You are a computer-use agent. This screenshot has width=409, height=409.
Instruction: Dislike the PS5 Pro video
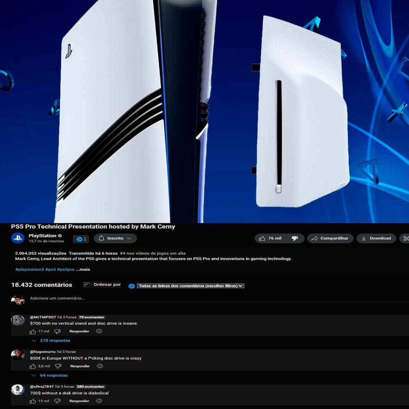[295, 238]
